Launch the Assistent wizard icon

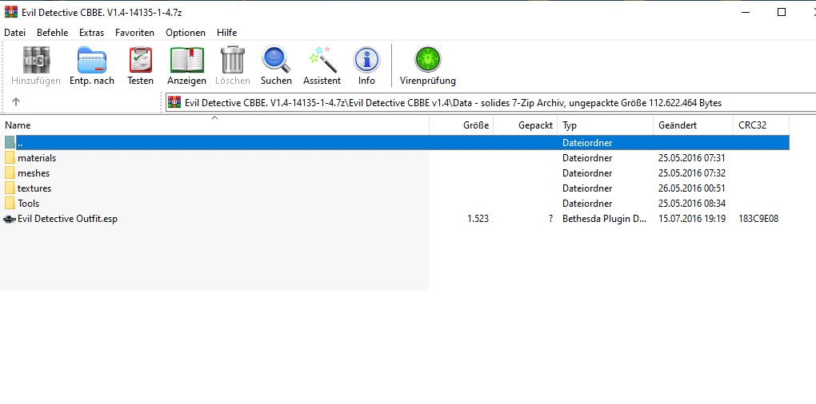pos(322,65)
